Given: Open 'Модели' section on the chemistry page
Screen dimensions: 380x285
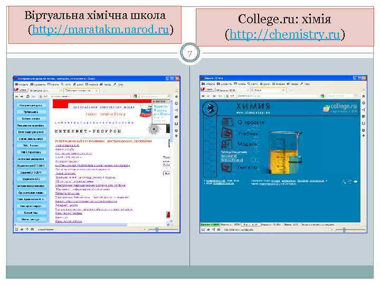Looking at the screenshot, I should (247, 144).
